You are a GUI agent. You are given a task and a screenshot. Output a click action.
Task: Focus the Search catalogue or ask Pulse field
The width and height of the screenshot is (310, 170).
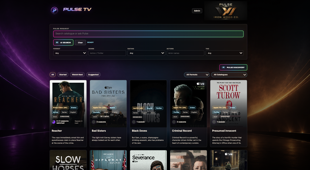[x=148, y=34]
